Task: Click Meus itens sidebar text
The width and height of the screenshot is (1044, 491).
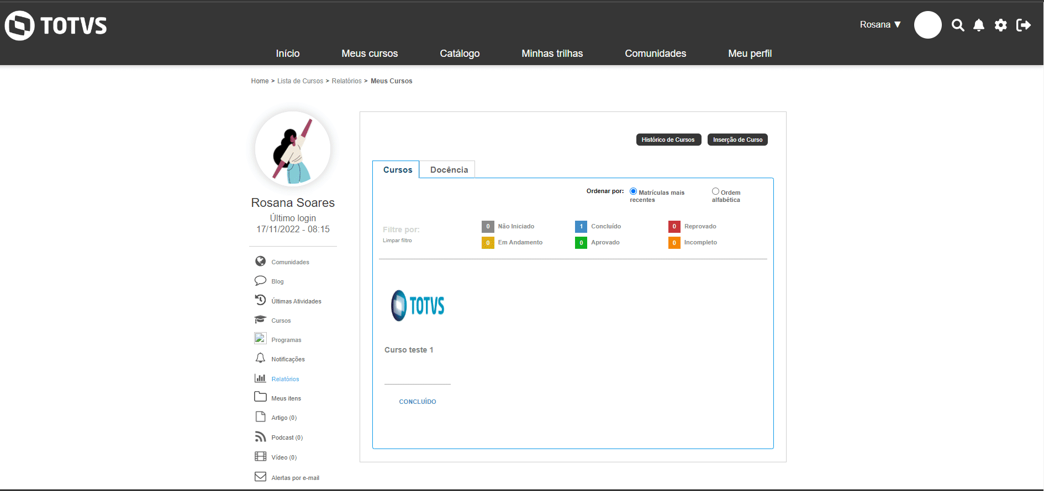Action: (x=286, y=398)
